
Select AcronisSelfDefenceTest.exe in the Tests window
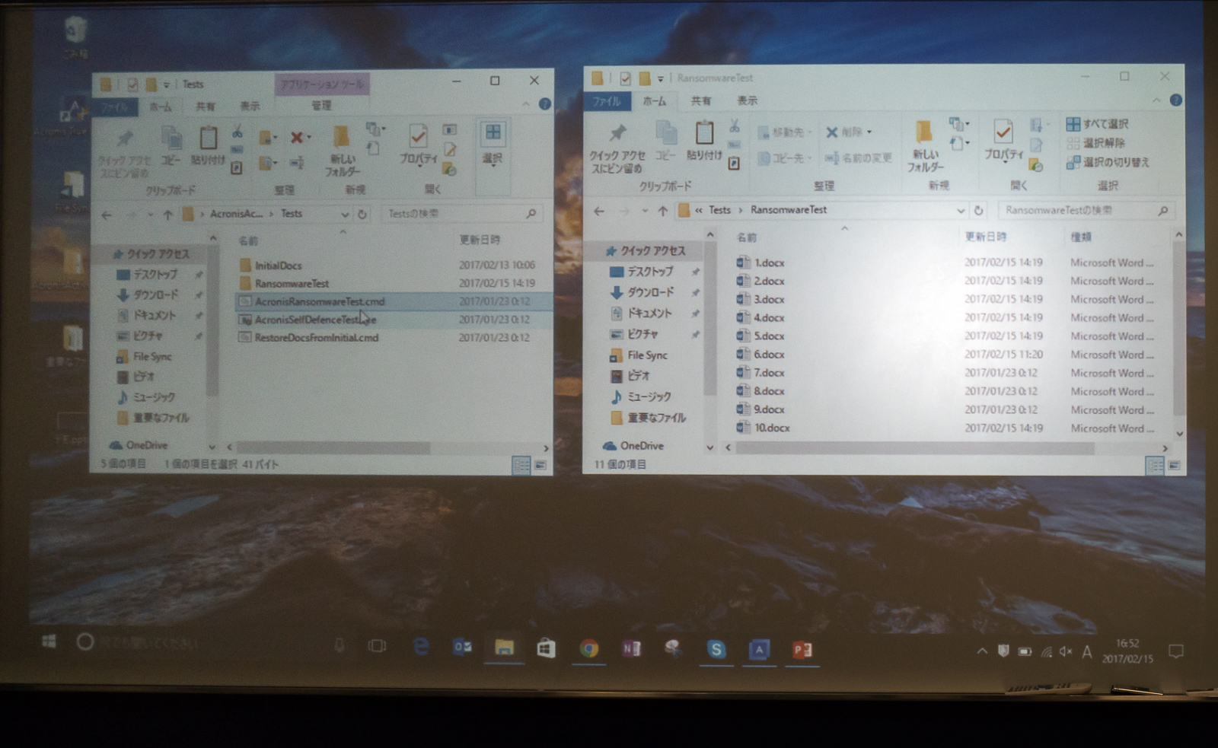click(394, 320)
